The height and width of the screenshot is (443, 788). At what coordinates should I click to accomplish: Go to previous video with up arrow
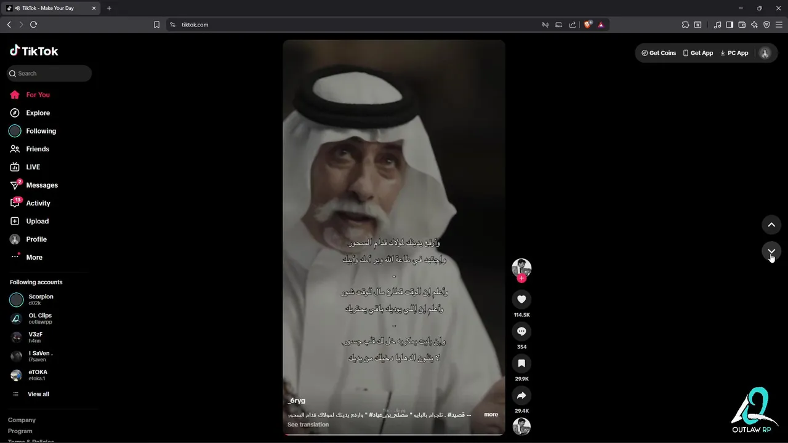(x=771, y=225)
